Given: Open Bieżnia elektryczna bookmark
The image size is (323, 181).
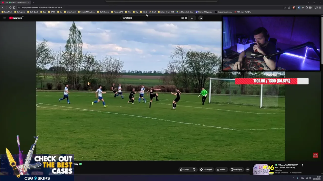Looking at the screenshot, I should click(204, 12).
